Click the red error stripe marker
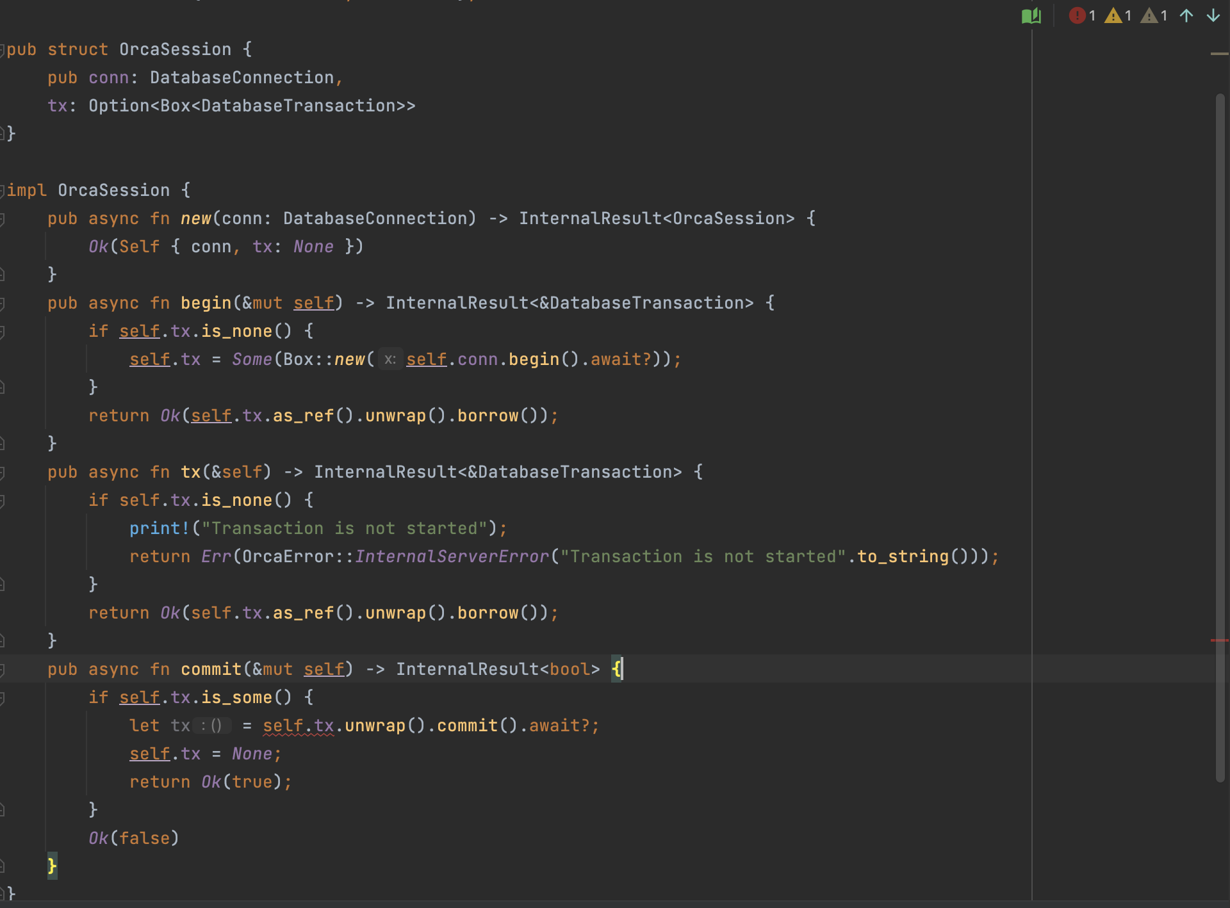 1219,640
